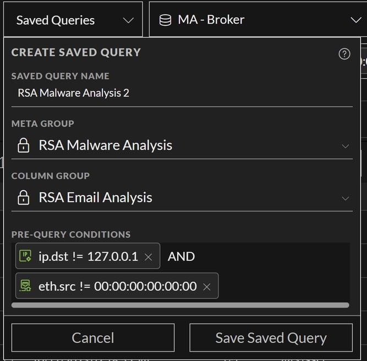Open the Saved Queries dropdown
Viewport: 367px width, 361px height.
73,20
